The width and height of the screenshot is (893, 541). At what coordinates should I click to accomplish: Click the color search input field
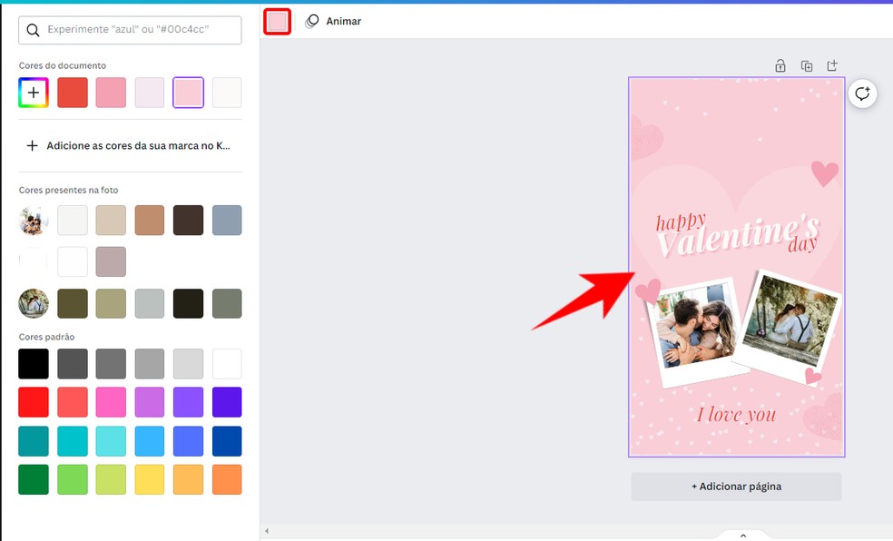(x=130, y=30)
